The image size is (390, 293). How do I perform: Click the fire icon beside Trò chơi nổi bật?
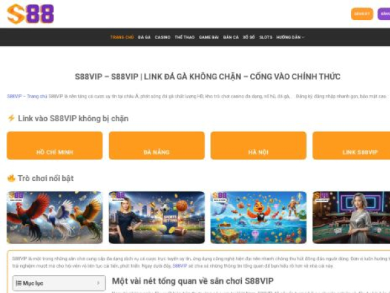click(x=11, y=178)
